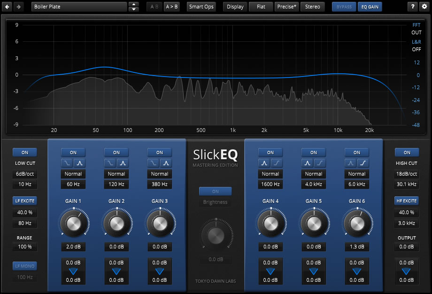Toggle band 3 ON button
The image size is (432, 294).
point(160,152)
